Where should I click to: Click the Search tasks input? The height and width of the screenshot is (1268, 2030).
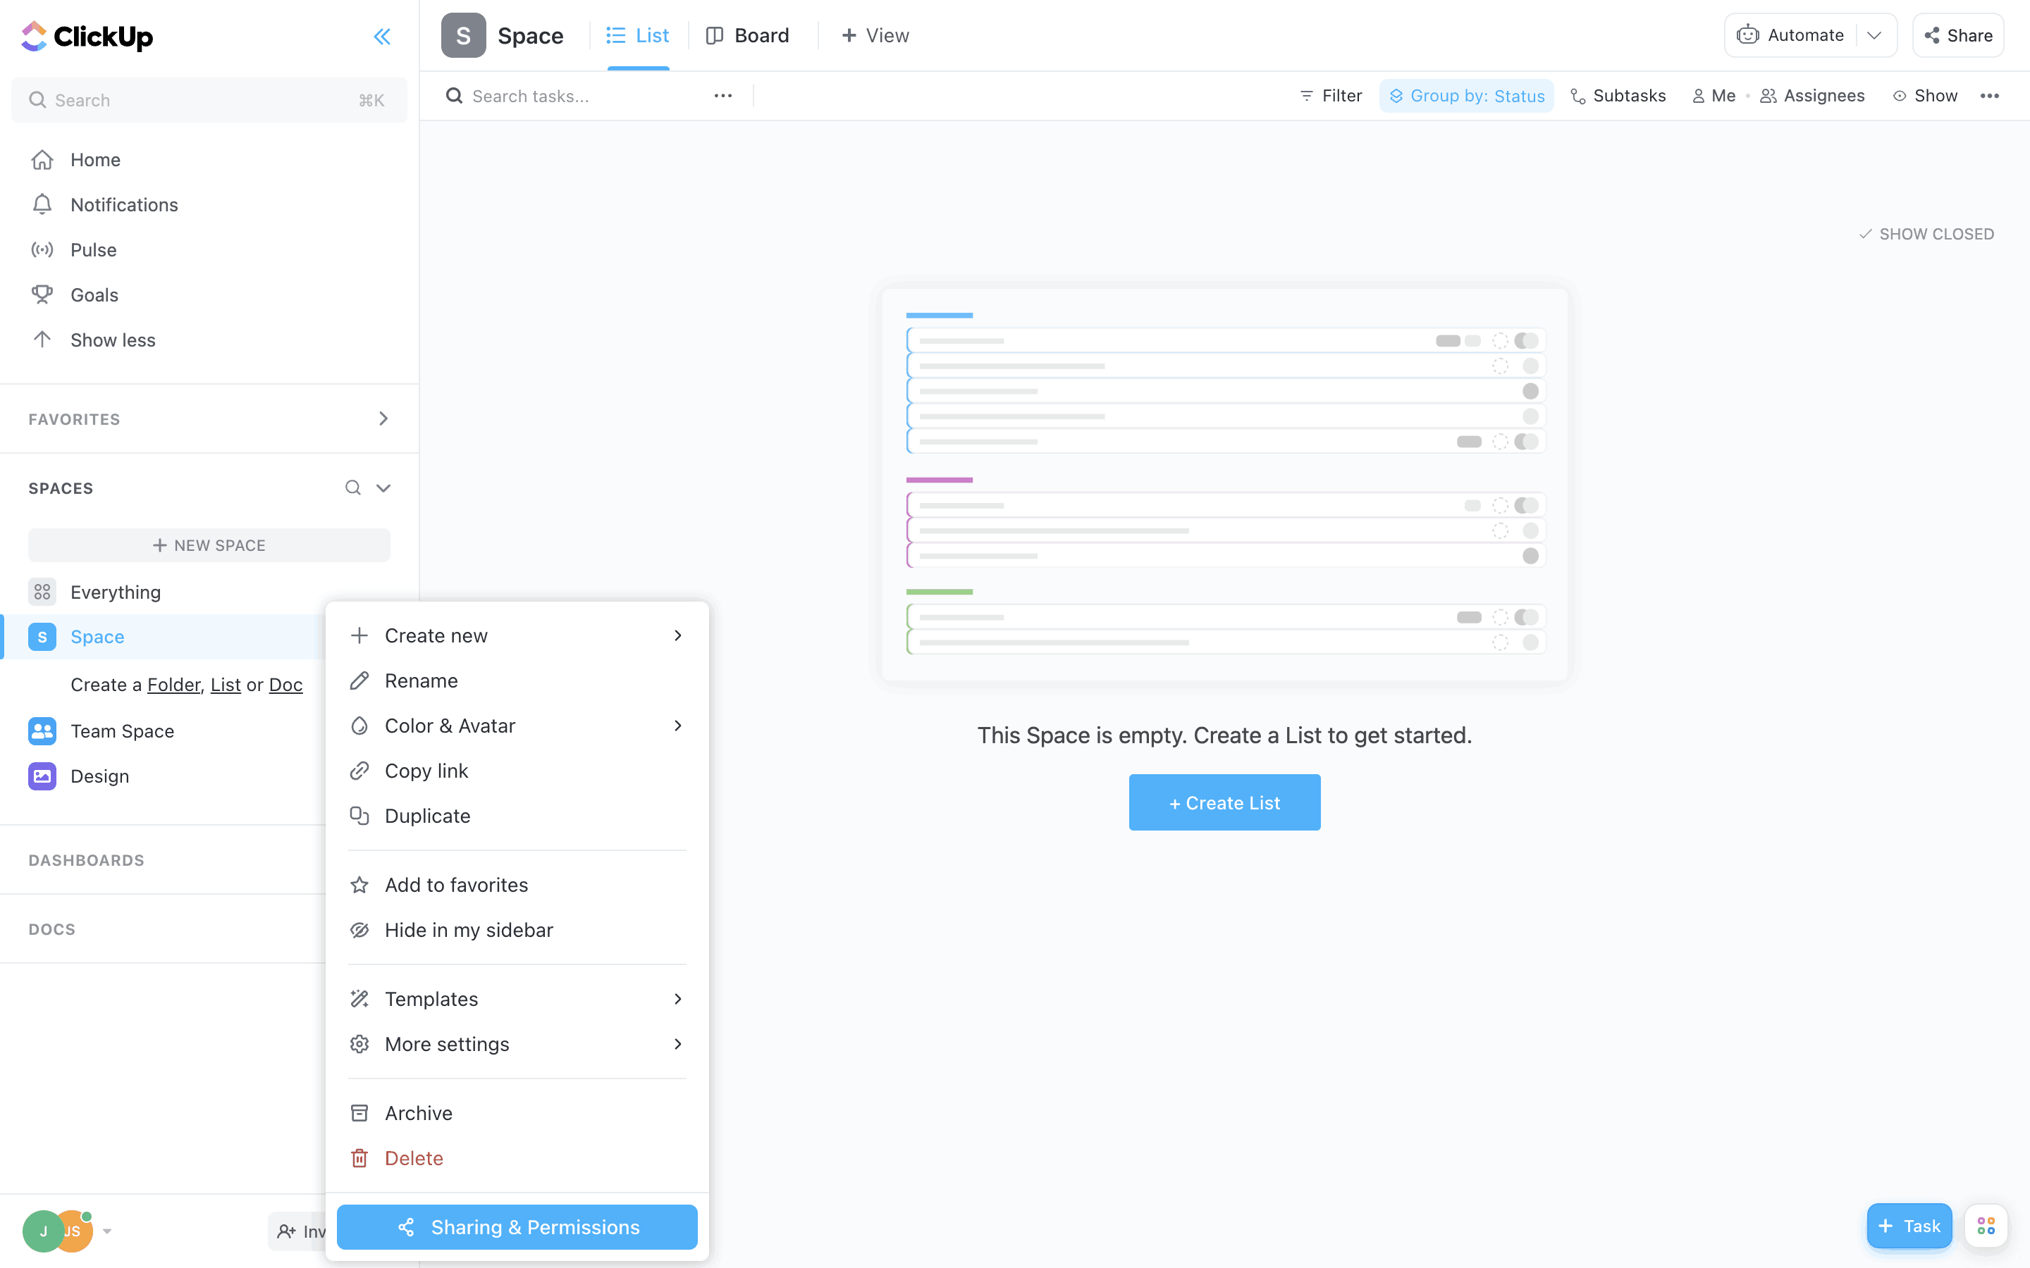[x=579, y=96]
